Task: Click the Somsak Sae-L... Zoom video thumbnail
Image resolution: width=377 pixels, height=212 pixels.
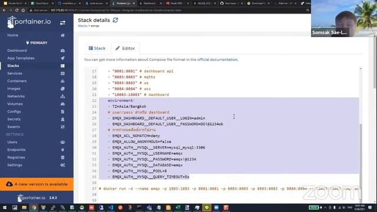Action: click(344, 18)
